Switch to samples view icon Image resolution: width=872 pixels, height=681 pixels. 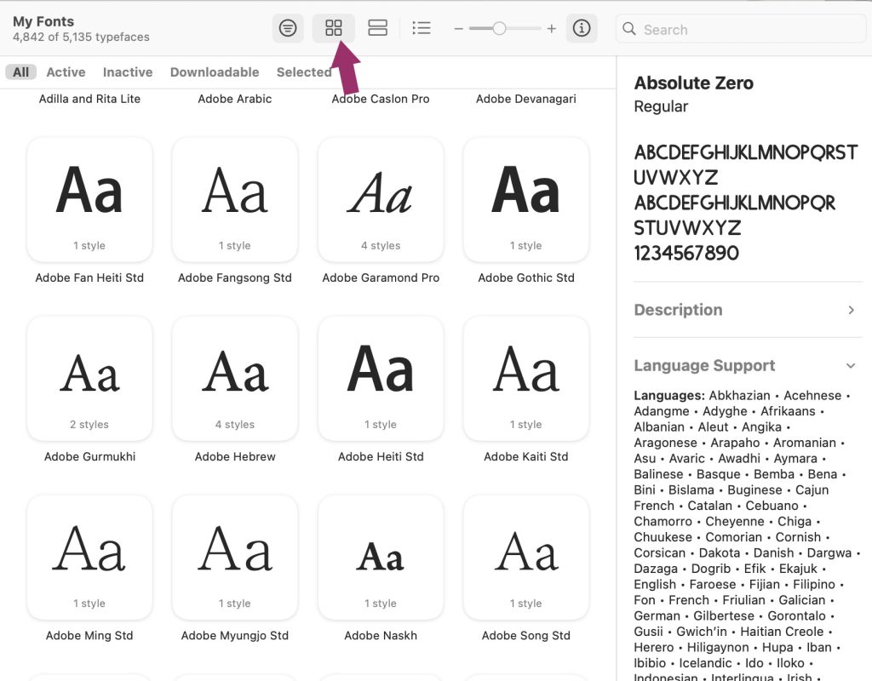click(377, 29)
